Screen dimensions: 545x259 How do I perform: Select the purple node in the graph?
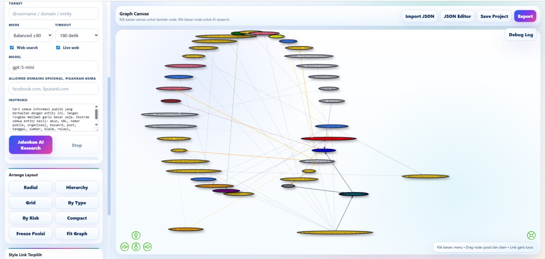click(x=226, y=191)
